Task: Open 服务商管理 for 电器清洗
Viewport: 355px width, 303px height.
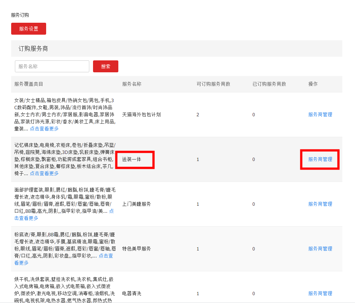Action: (x=320, y=293)
